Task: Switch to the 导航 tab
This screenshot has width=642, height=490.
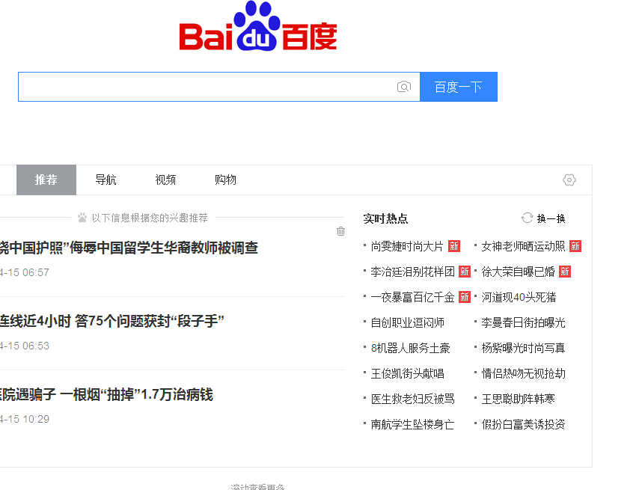Action: [x=106, y=180]
